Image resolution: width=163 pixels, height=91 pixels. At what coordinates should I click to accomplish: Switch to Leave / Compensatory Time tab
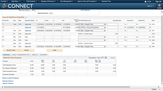(21, 55)
